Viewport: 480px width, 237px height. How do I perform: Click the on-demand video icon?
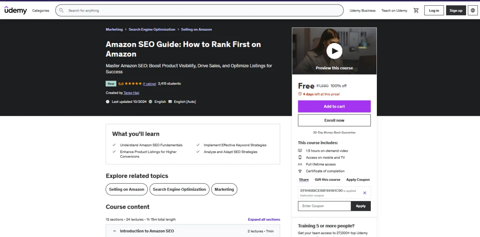pos(300,151)
